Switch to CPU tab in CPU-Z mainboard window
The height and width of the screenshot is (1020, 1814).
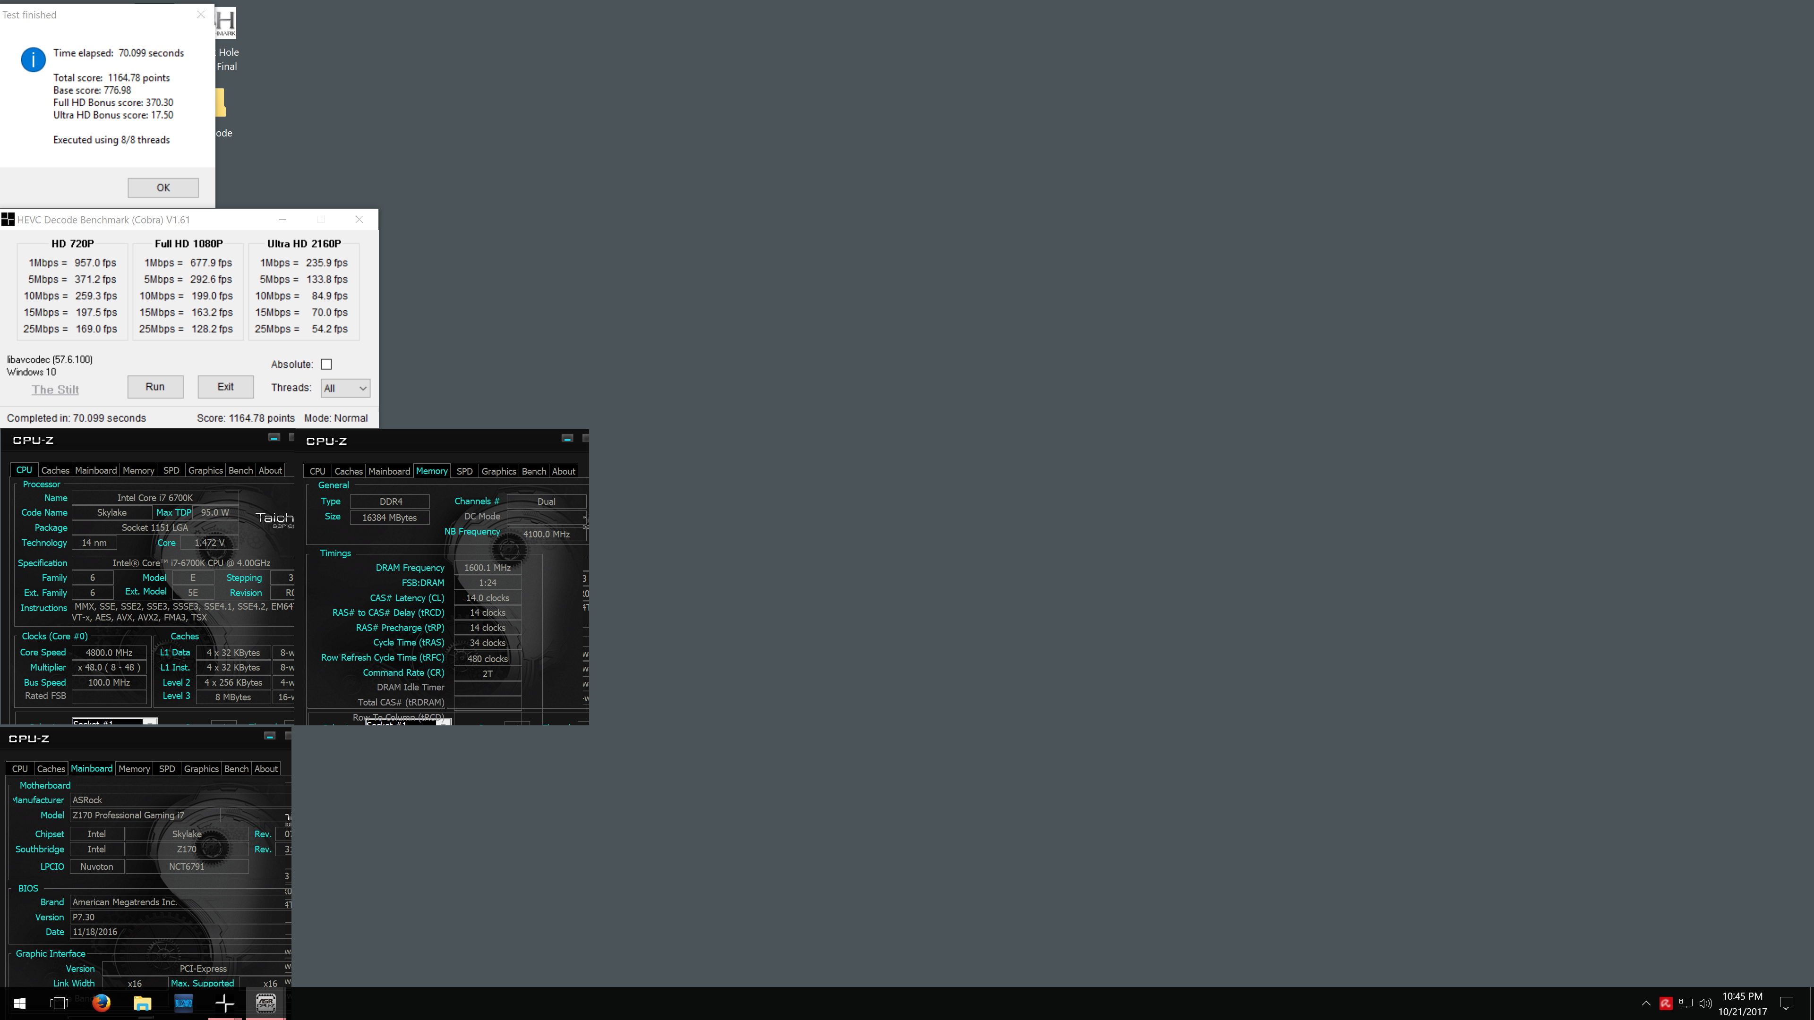(20, 769)
